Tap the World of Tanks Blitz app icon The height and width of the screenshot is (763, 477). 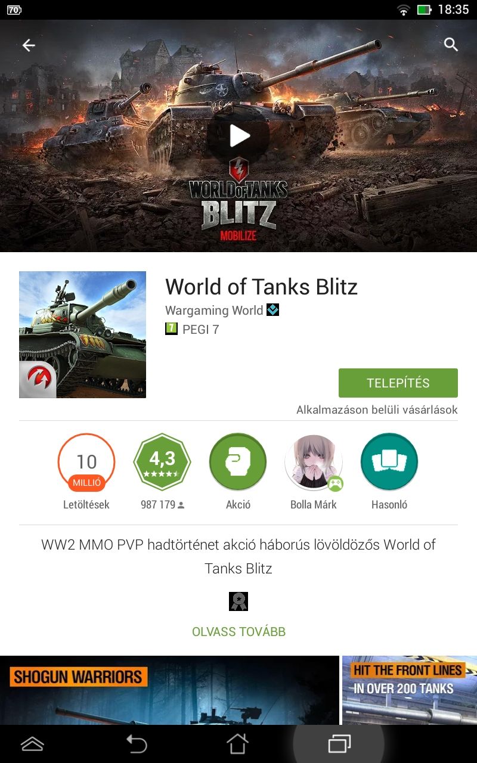(x=82, y=334)
